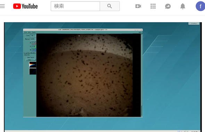Image resolution: width=205 pixels, height=132 pixels.
Task: Open the hamburger guide menu
Action: (x=2, y=6)
